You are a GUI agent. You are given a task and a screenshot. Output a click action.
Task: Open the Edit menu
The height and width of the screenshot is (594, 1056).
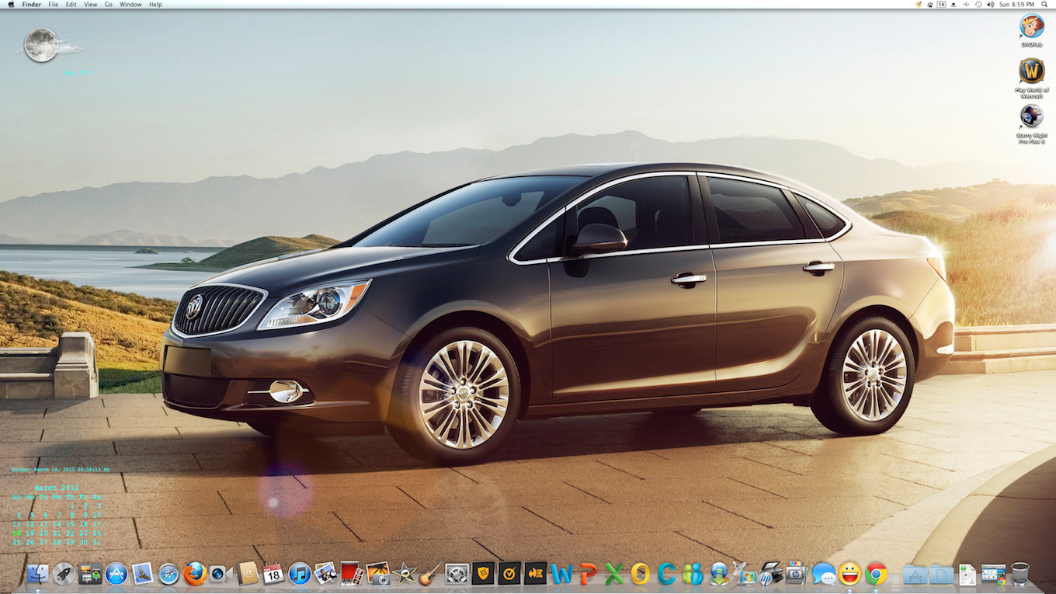(71, 5)
